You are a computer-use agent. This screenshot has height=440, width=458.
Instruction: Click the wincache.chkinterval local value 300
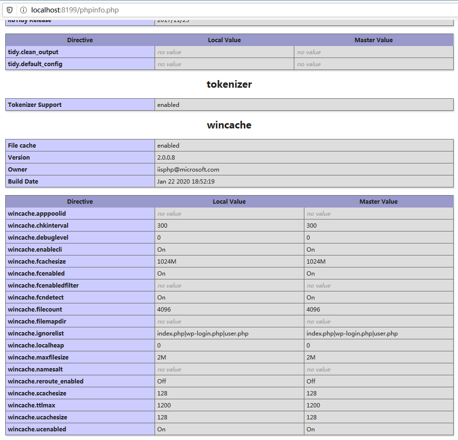coord(162,225)
